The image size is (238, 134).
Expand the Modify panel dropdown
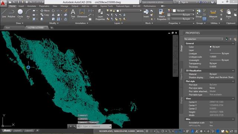click(x=54, y=23)
